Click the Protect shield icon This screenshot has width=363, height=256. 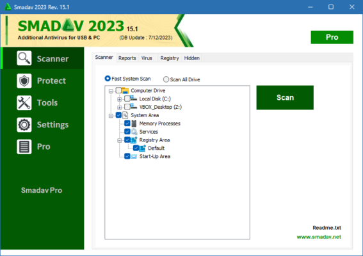coord(24,81)
